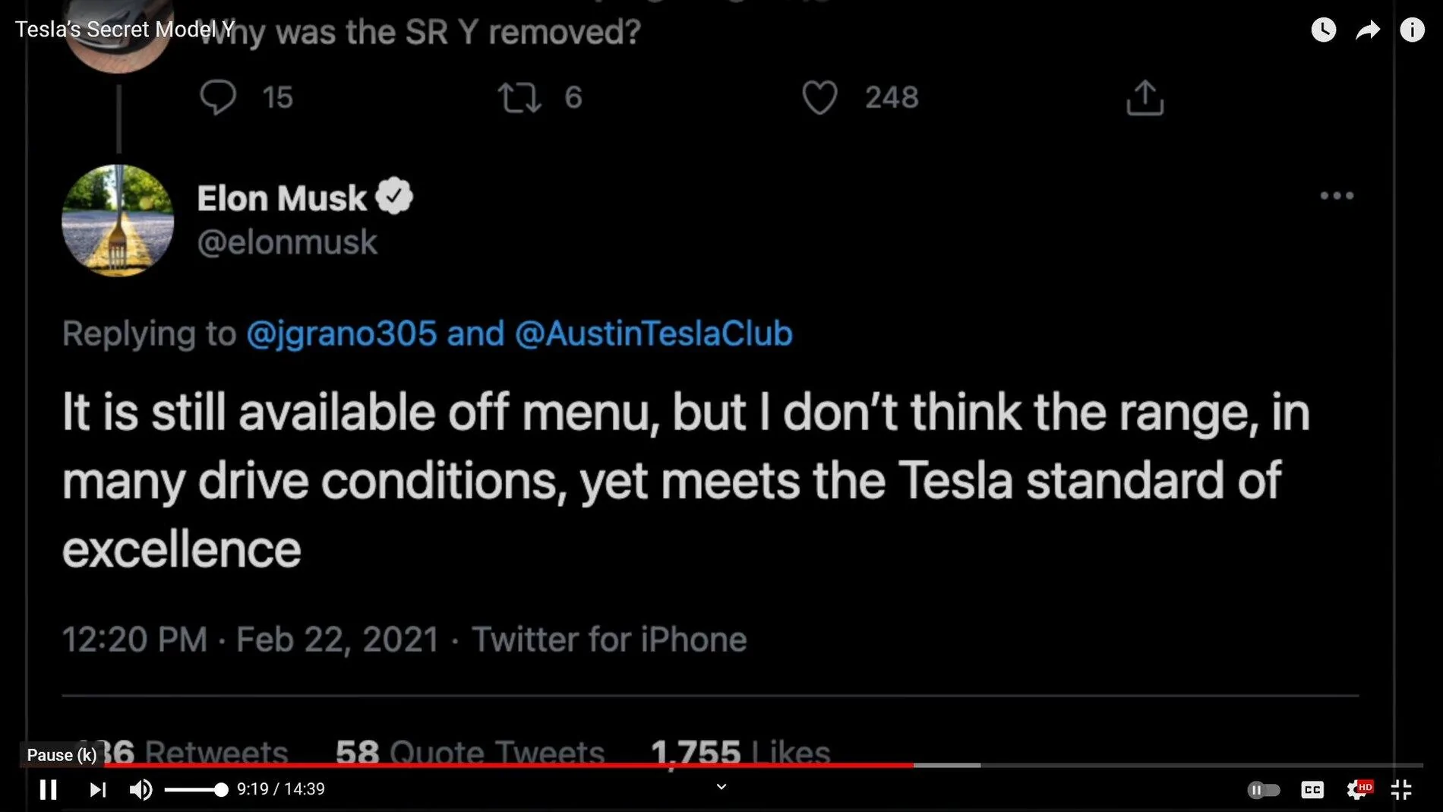Expand the chevron below the progress bar
1443x812 pixels.
coord(721,787)
